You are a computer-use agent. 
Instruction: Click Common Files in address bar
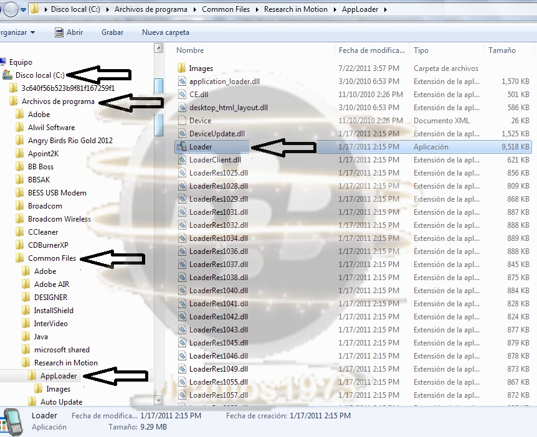click(226, 9)
